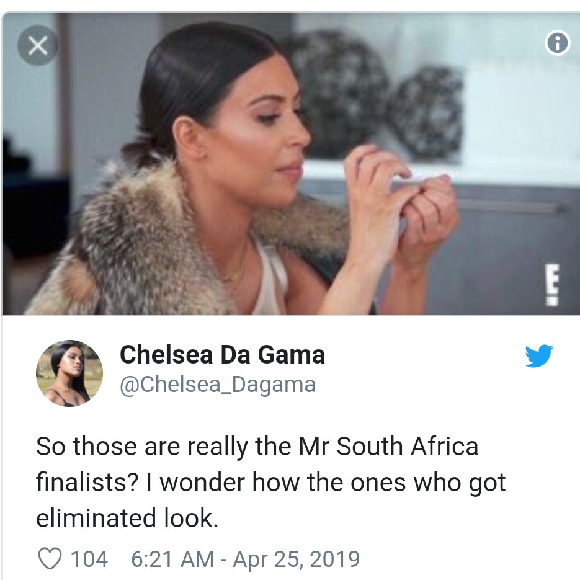Click the words "eliminated look." in the tweet

(x=127, y=517)
